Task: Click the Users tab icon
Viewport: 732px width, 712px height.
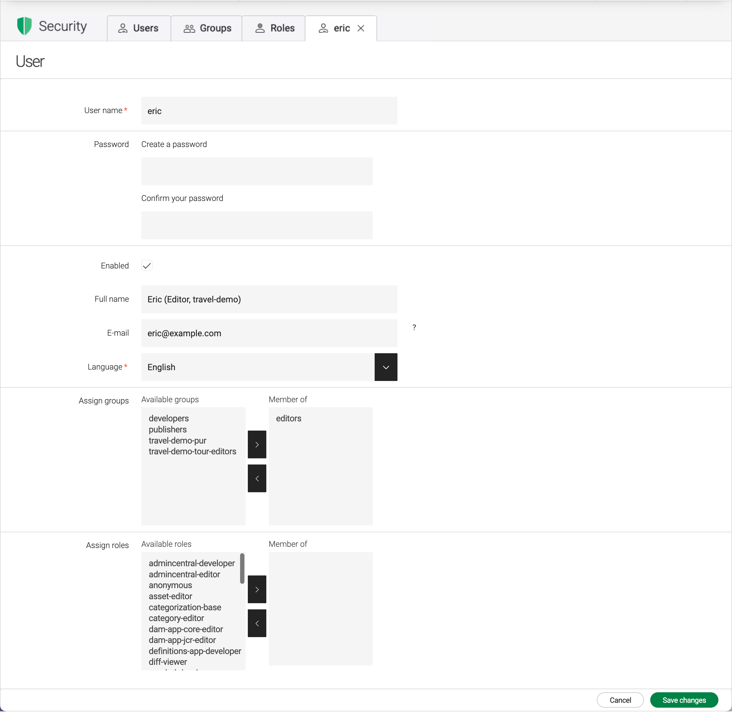Action: tap(123, 28)
